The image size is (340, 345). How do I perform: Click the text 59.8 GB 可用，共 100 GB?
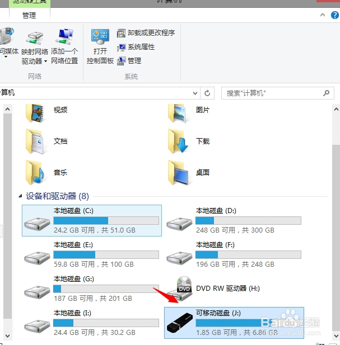click(94, 264)
